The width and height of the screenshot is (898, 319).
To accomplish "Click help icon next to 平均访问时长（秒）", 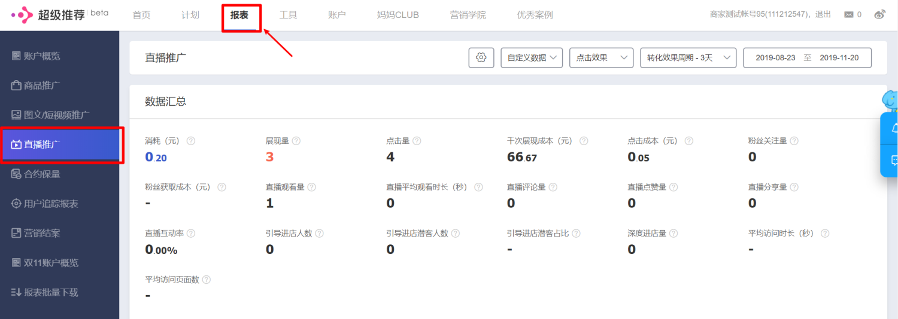I will (x=825, y=234).
